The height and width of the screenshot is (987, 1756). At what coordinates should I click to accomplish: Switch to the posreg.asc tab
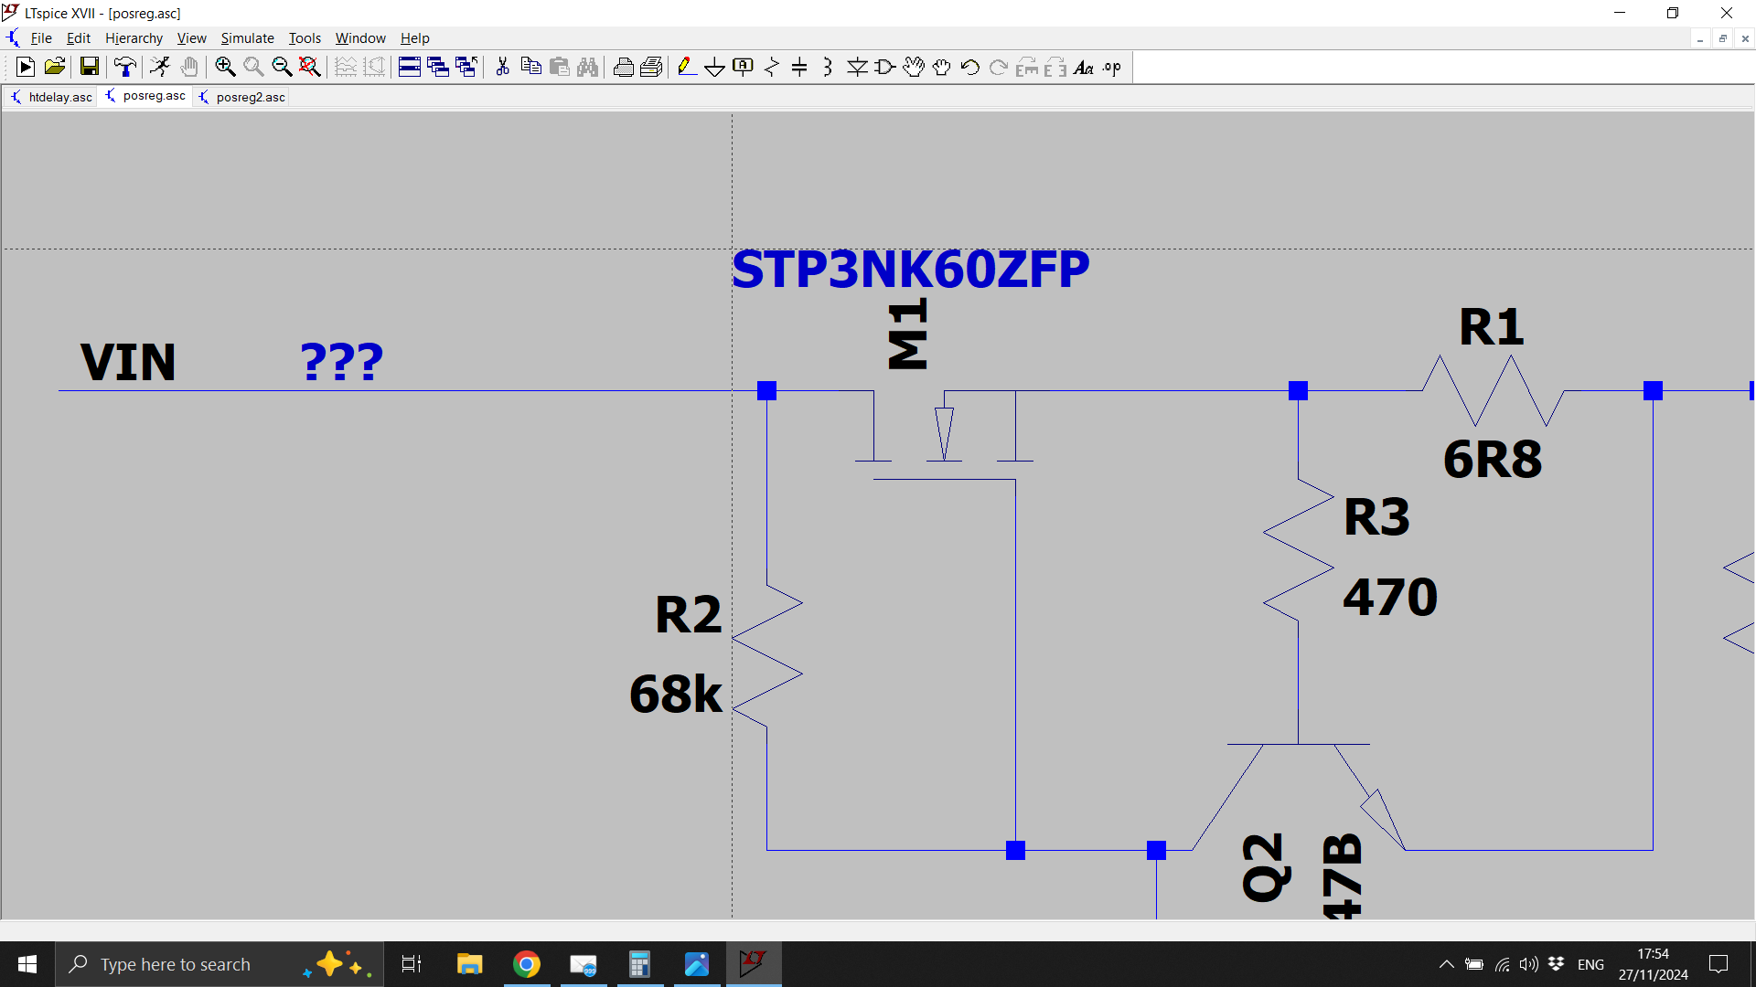tap(145, 96)
